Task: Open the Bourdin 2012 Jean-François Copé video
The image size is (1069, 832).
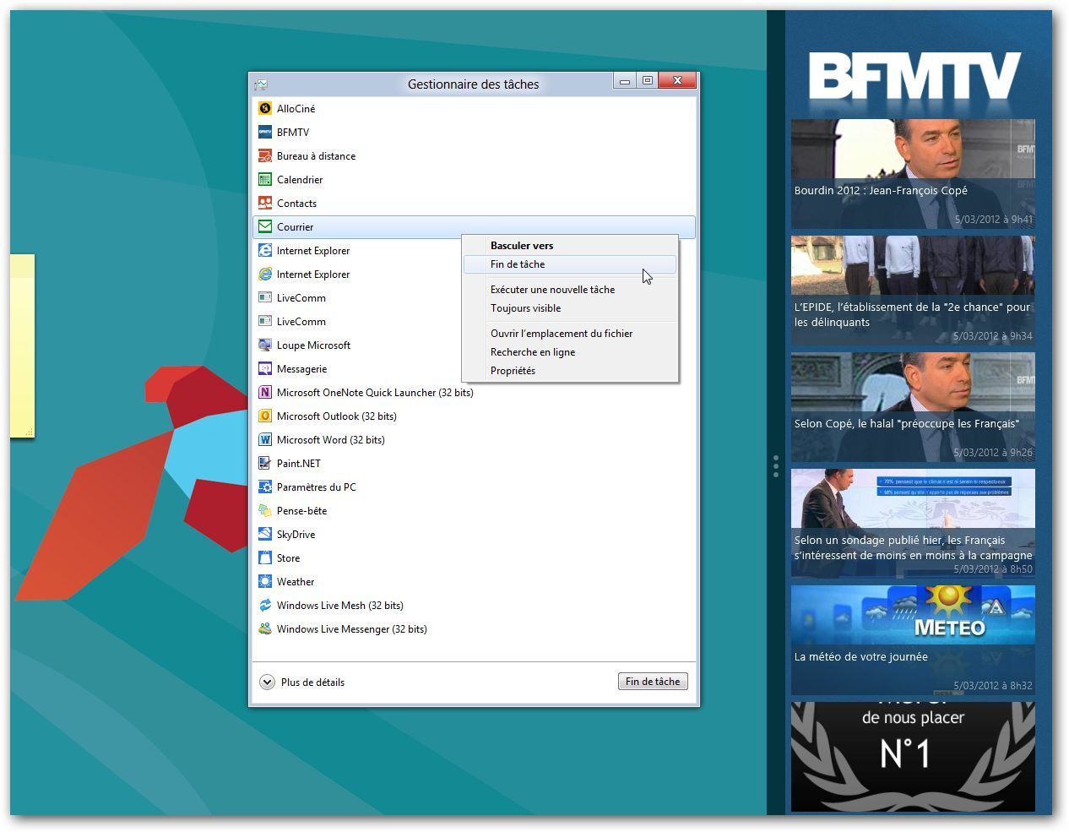Action: tap(913, 174)
